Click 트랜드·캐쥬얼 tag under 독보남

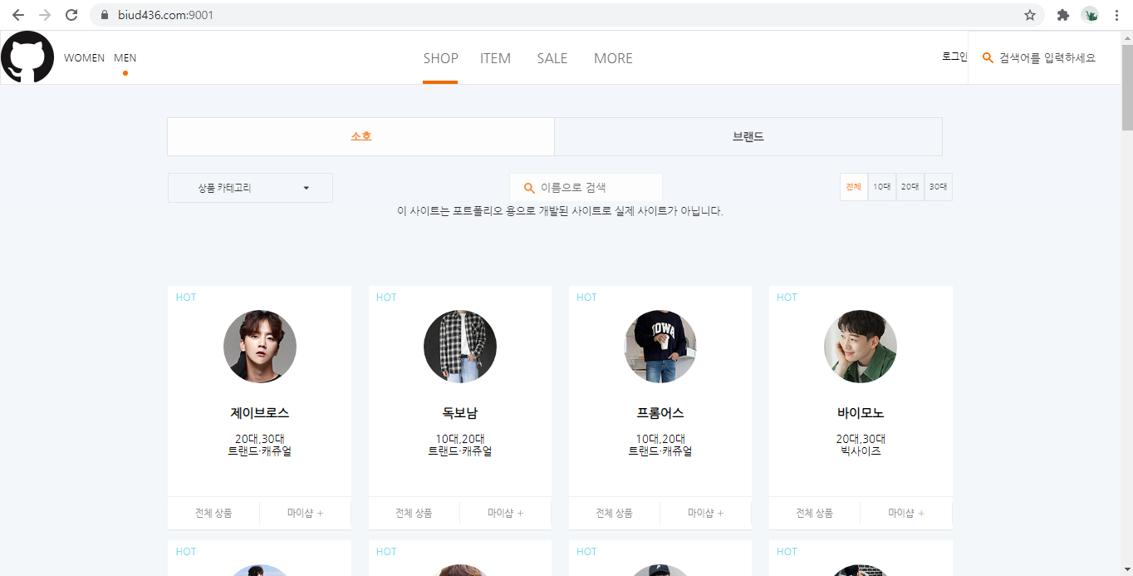click(460, 451)
